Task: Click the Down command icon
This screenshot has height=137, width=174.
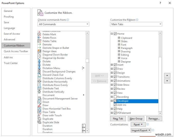Action: (39, 102)
